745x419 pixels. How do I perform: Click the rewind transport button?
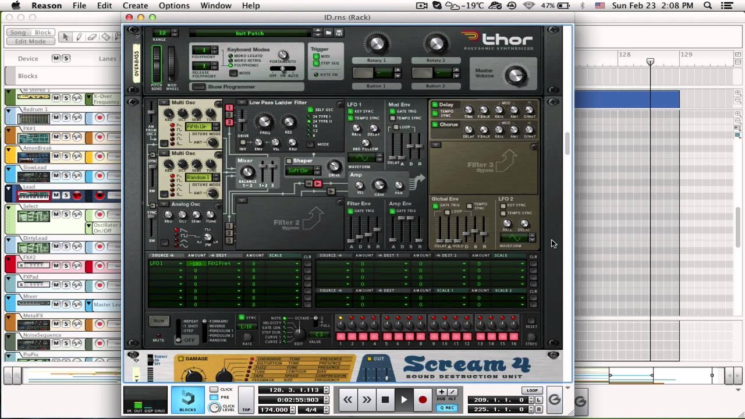coord(348,400)
